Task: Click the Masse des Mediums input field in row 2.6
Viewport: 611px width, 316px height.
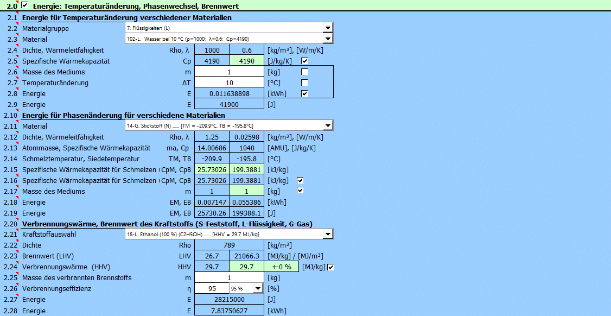Action: 229,72
